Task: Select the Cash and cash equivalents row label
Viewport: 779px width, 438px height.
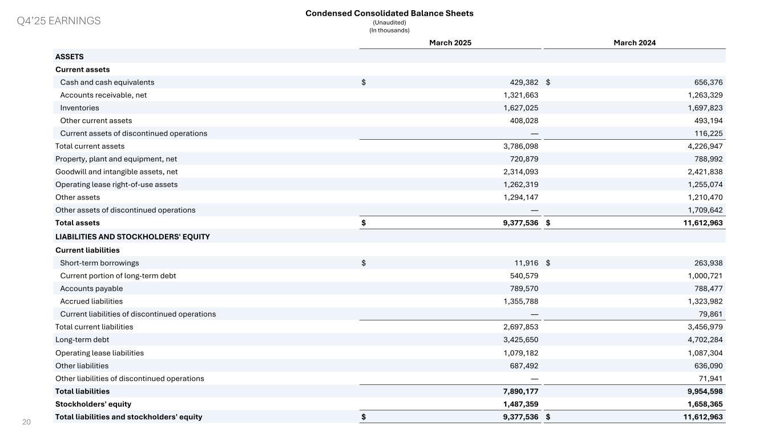Action: coord(107,82)
